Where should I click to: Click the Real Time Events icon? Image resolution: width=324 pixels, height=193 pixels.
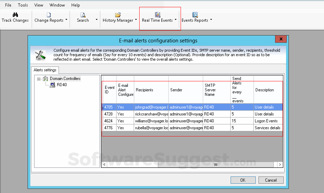(x=158, y=15)
